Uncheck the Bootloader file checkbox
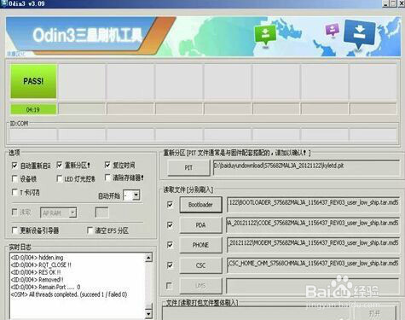 [x=170, y=205]
